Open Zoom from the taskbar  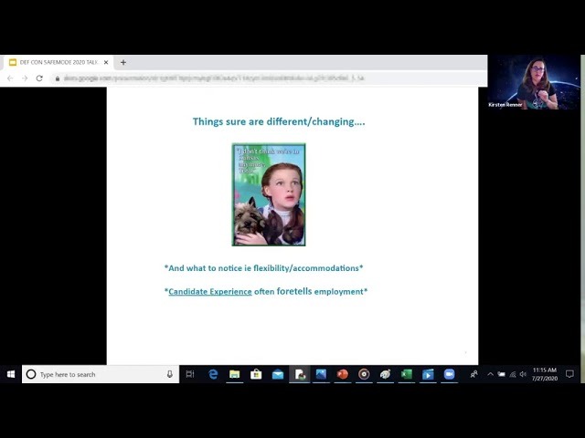(449, 374)
